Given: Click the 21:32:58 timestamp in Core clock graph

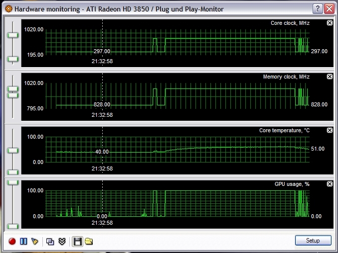Looking at the screenshot, I should (102, 61).
